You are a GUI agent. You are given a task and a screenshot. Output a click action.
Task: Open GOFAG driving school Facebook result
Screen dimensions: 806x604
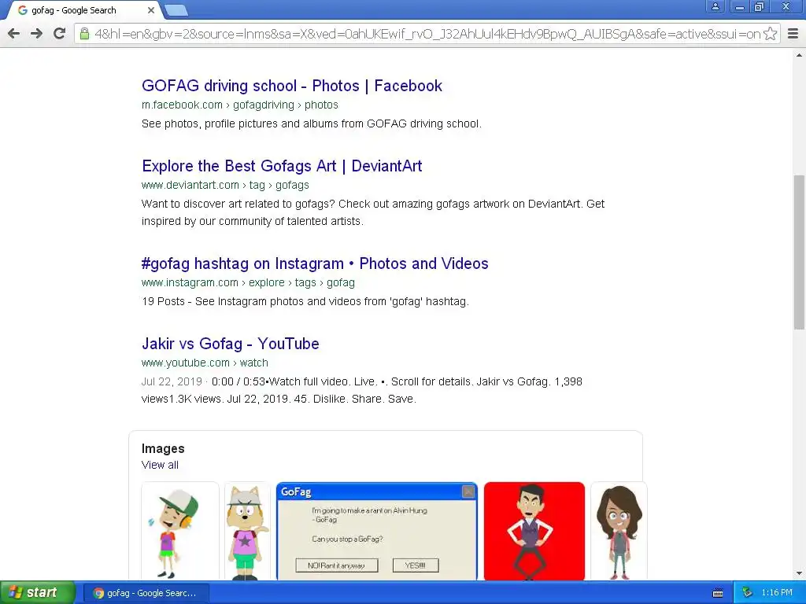click(291, 86)
